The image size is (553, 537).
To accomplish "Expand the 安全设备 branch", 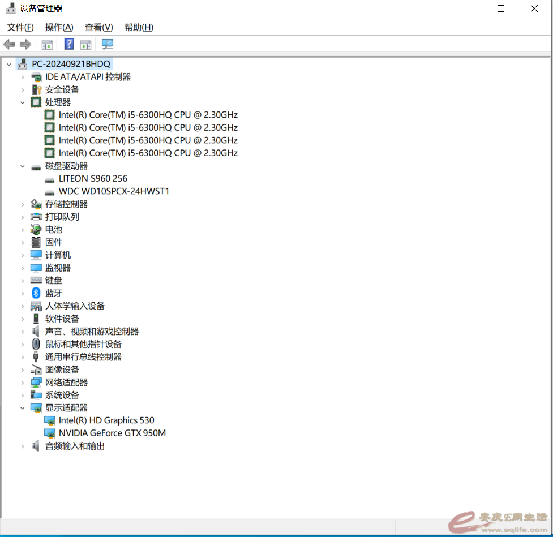I will tap(23, 90).
